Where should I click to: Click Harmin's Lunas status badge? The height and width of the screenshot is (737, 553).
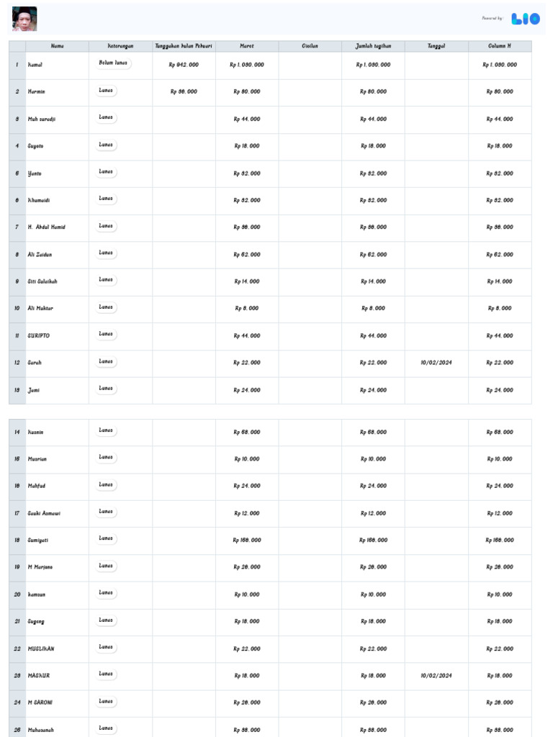[107, 91]
